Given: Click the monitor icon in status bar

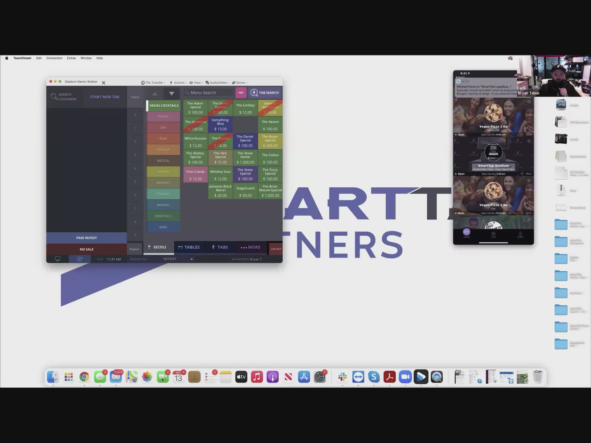Looking at the screenshot, I should [58, 259].
